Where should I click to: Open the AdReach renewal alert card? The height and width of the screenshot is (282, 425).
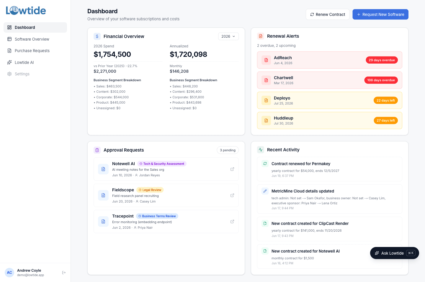point(330,60)
